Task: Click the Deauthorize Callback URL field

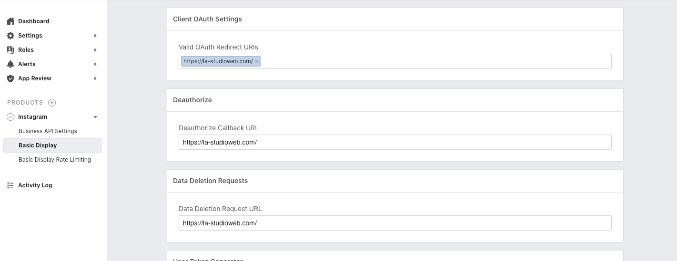Action: coord(394,142)
